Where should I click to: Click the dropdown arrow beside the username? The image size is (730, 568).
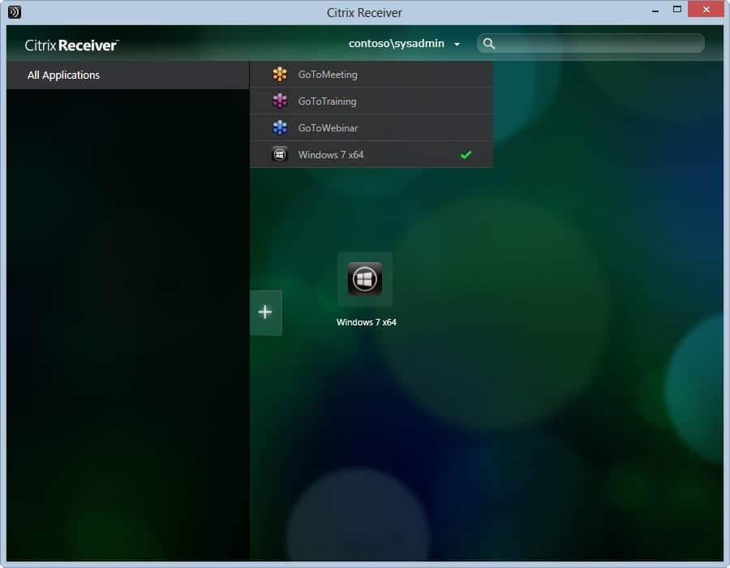457,45
